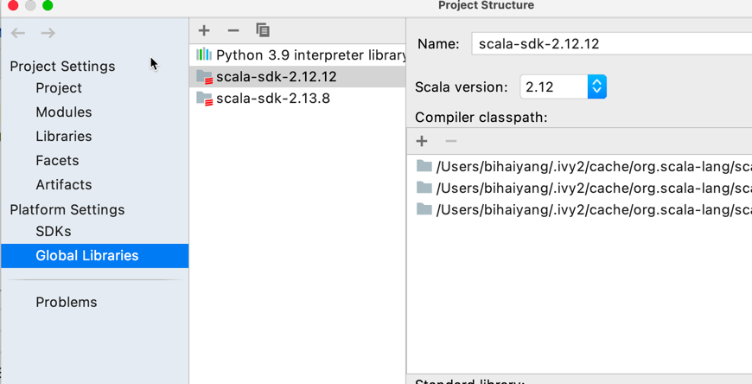This screenshot has width=752, height=384.
Task: Select scala-sdk-2.12.12 in library list
Action: click(x=297, y=77)
